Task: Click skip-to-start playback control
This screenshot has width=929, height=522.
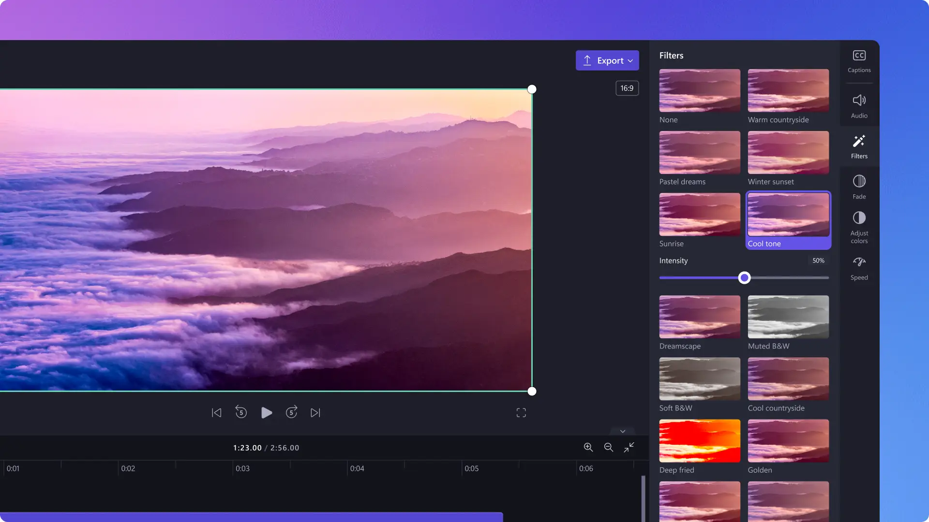Action: click(216, 413)
